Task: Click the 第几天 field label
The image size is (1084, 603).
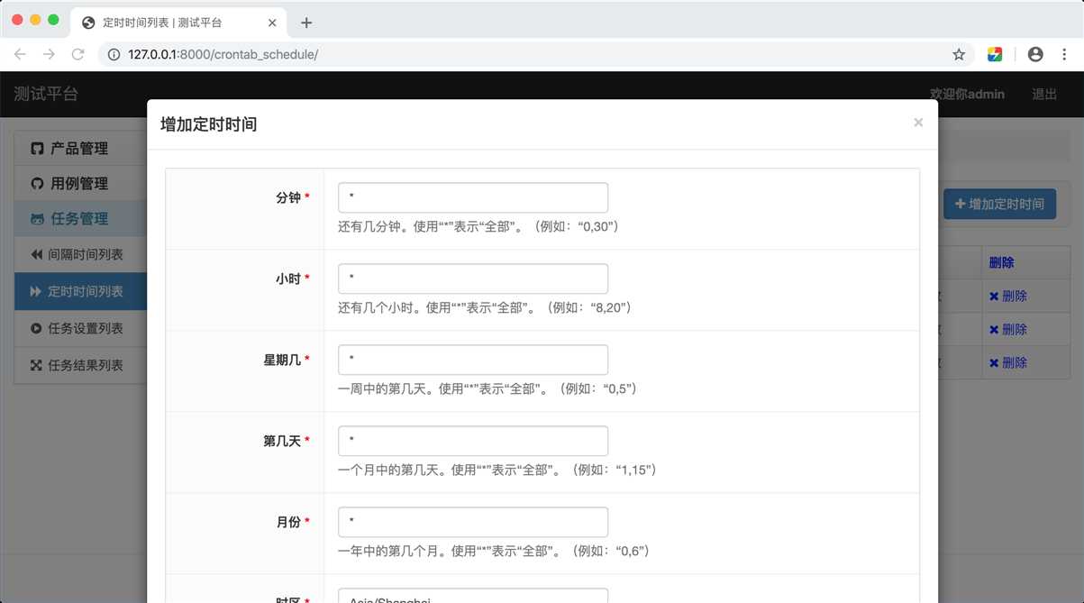Action: pos(282,441)
